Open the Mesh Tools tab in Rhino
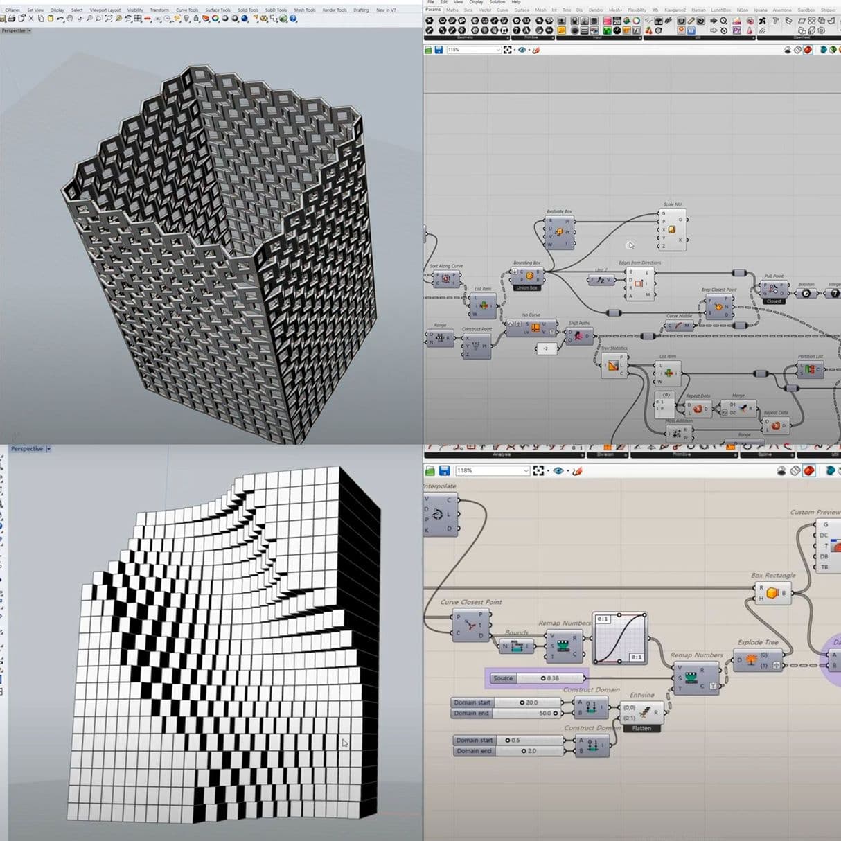Viewport: 841px width, 841px height. tap(305, 10)
